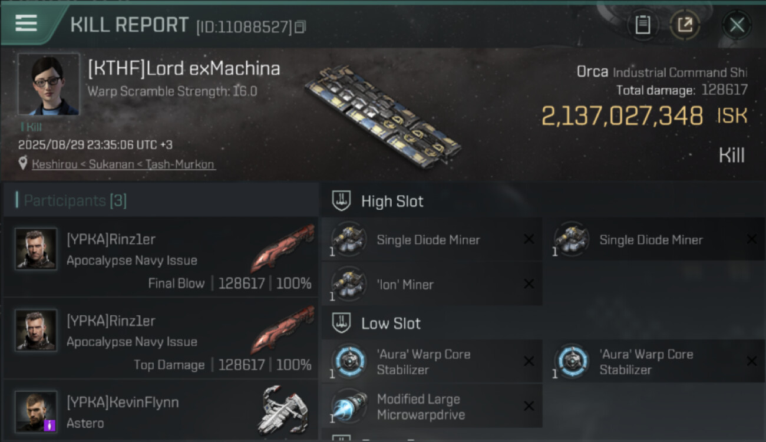766x442 pixels.
Task: Click the Low Slot shield icon
Action: pos(342,323)
